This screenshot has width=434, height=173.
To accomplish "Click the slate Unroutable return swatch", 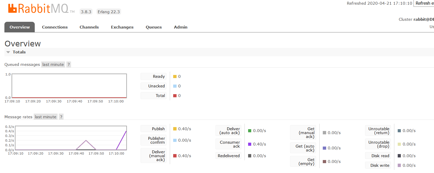I will point(399,131).
